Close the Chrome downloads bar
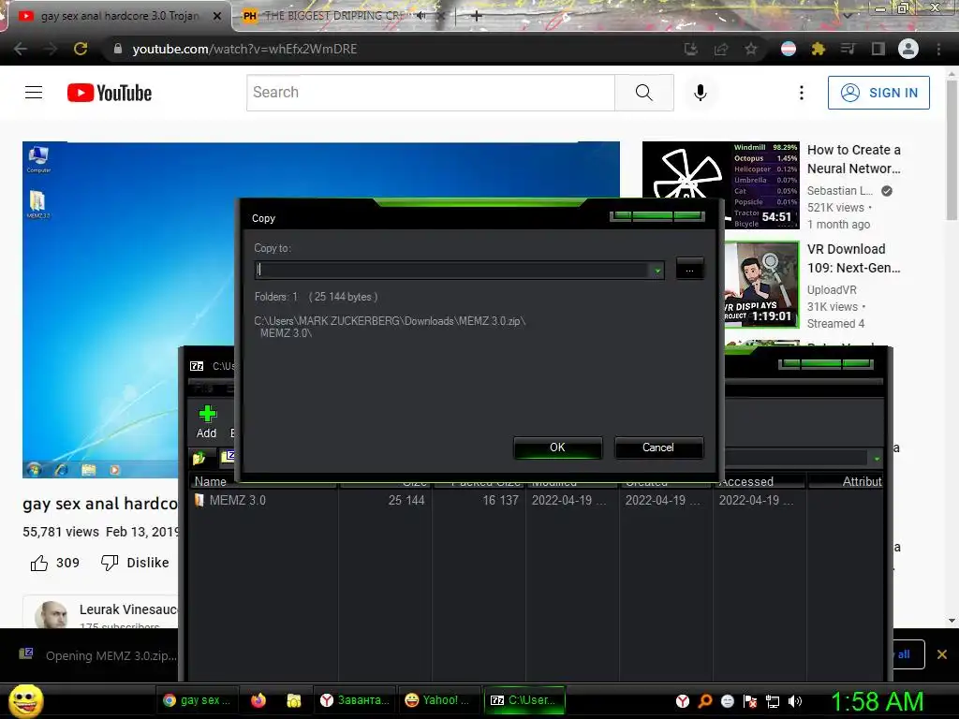The image size is (959, 719). (942, 654)
